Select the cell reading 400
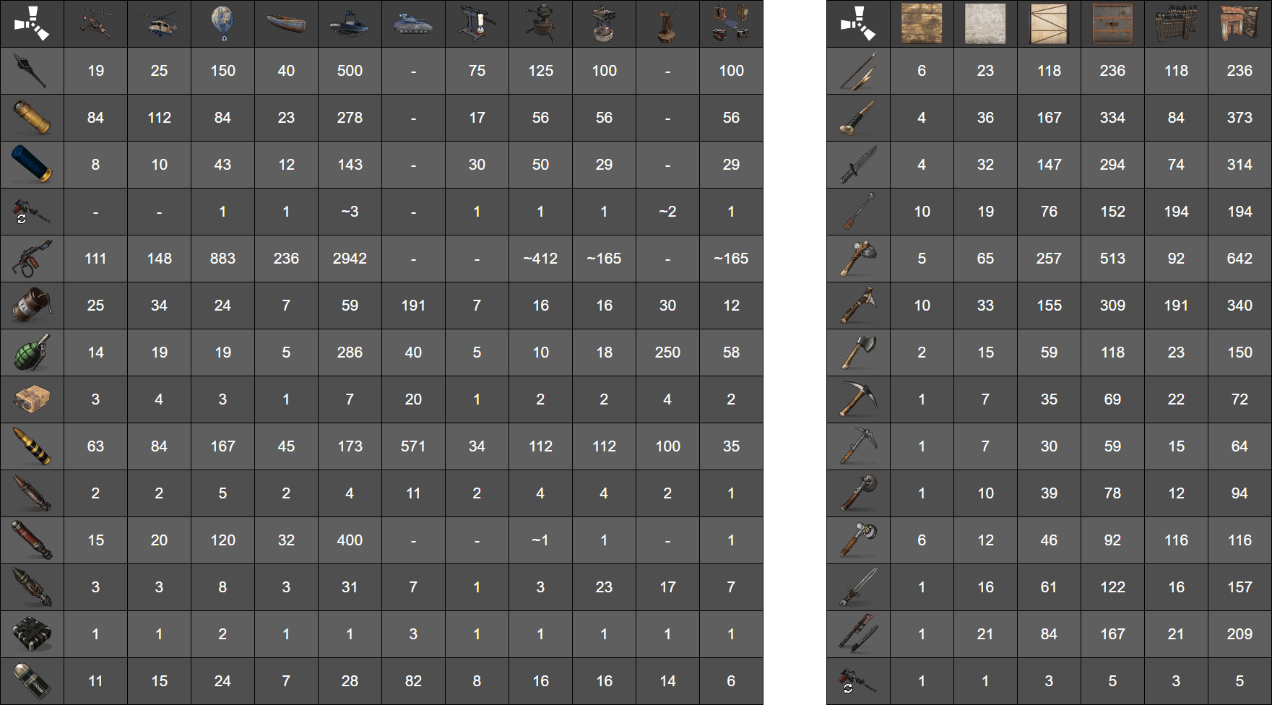This screenshot has width=1272, height=705. (x=350, y=540)
